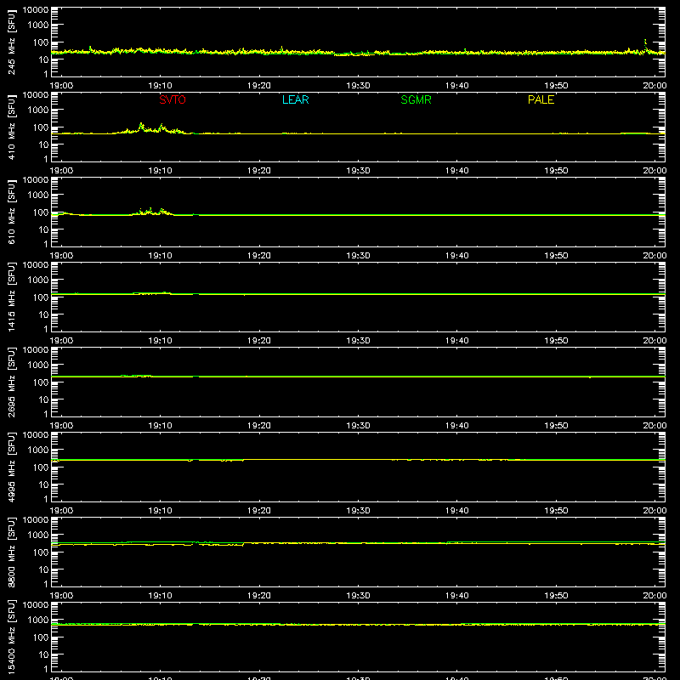The height and width of the screenshot is (680, 680).
Task: Click the 10000 y-axis label of 245 MHz plot
Action: [x=36, y=10]
